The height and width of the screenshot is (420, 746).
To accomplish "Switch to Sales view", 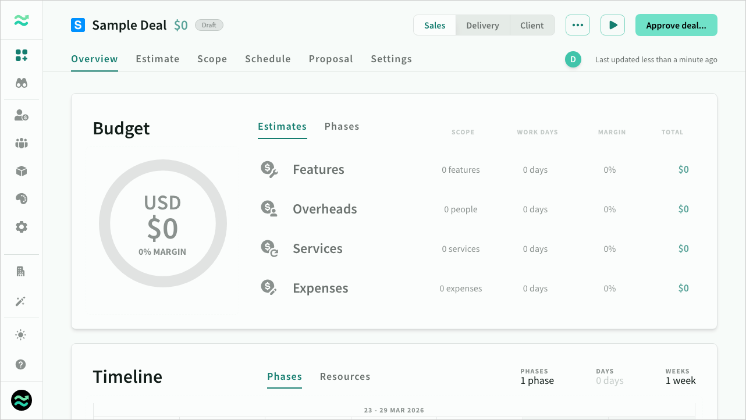I will pos(435,26).
